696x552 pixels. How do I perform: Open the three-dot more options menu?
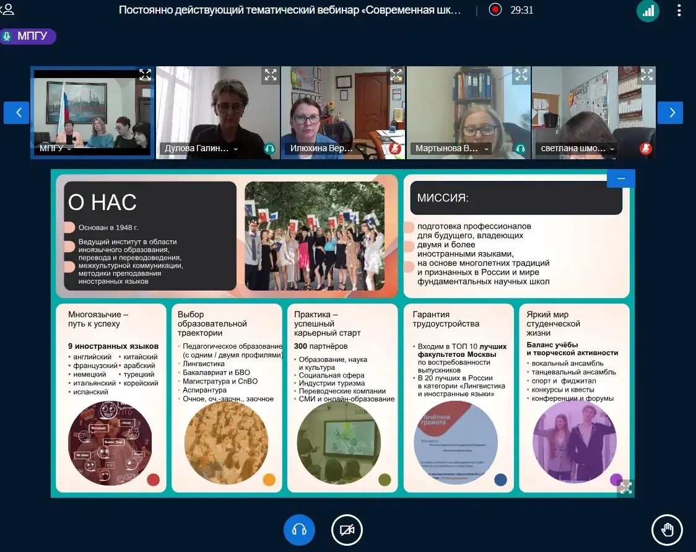tap(679, 10)
